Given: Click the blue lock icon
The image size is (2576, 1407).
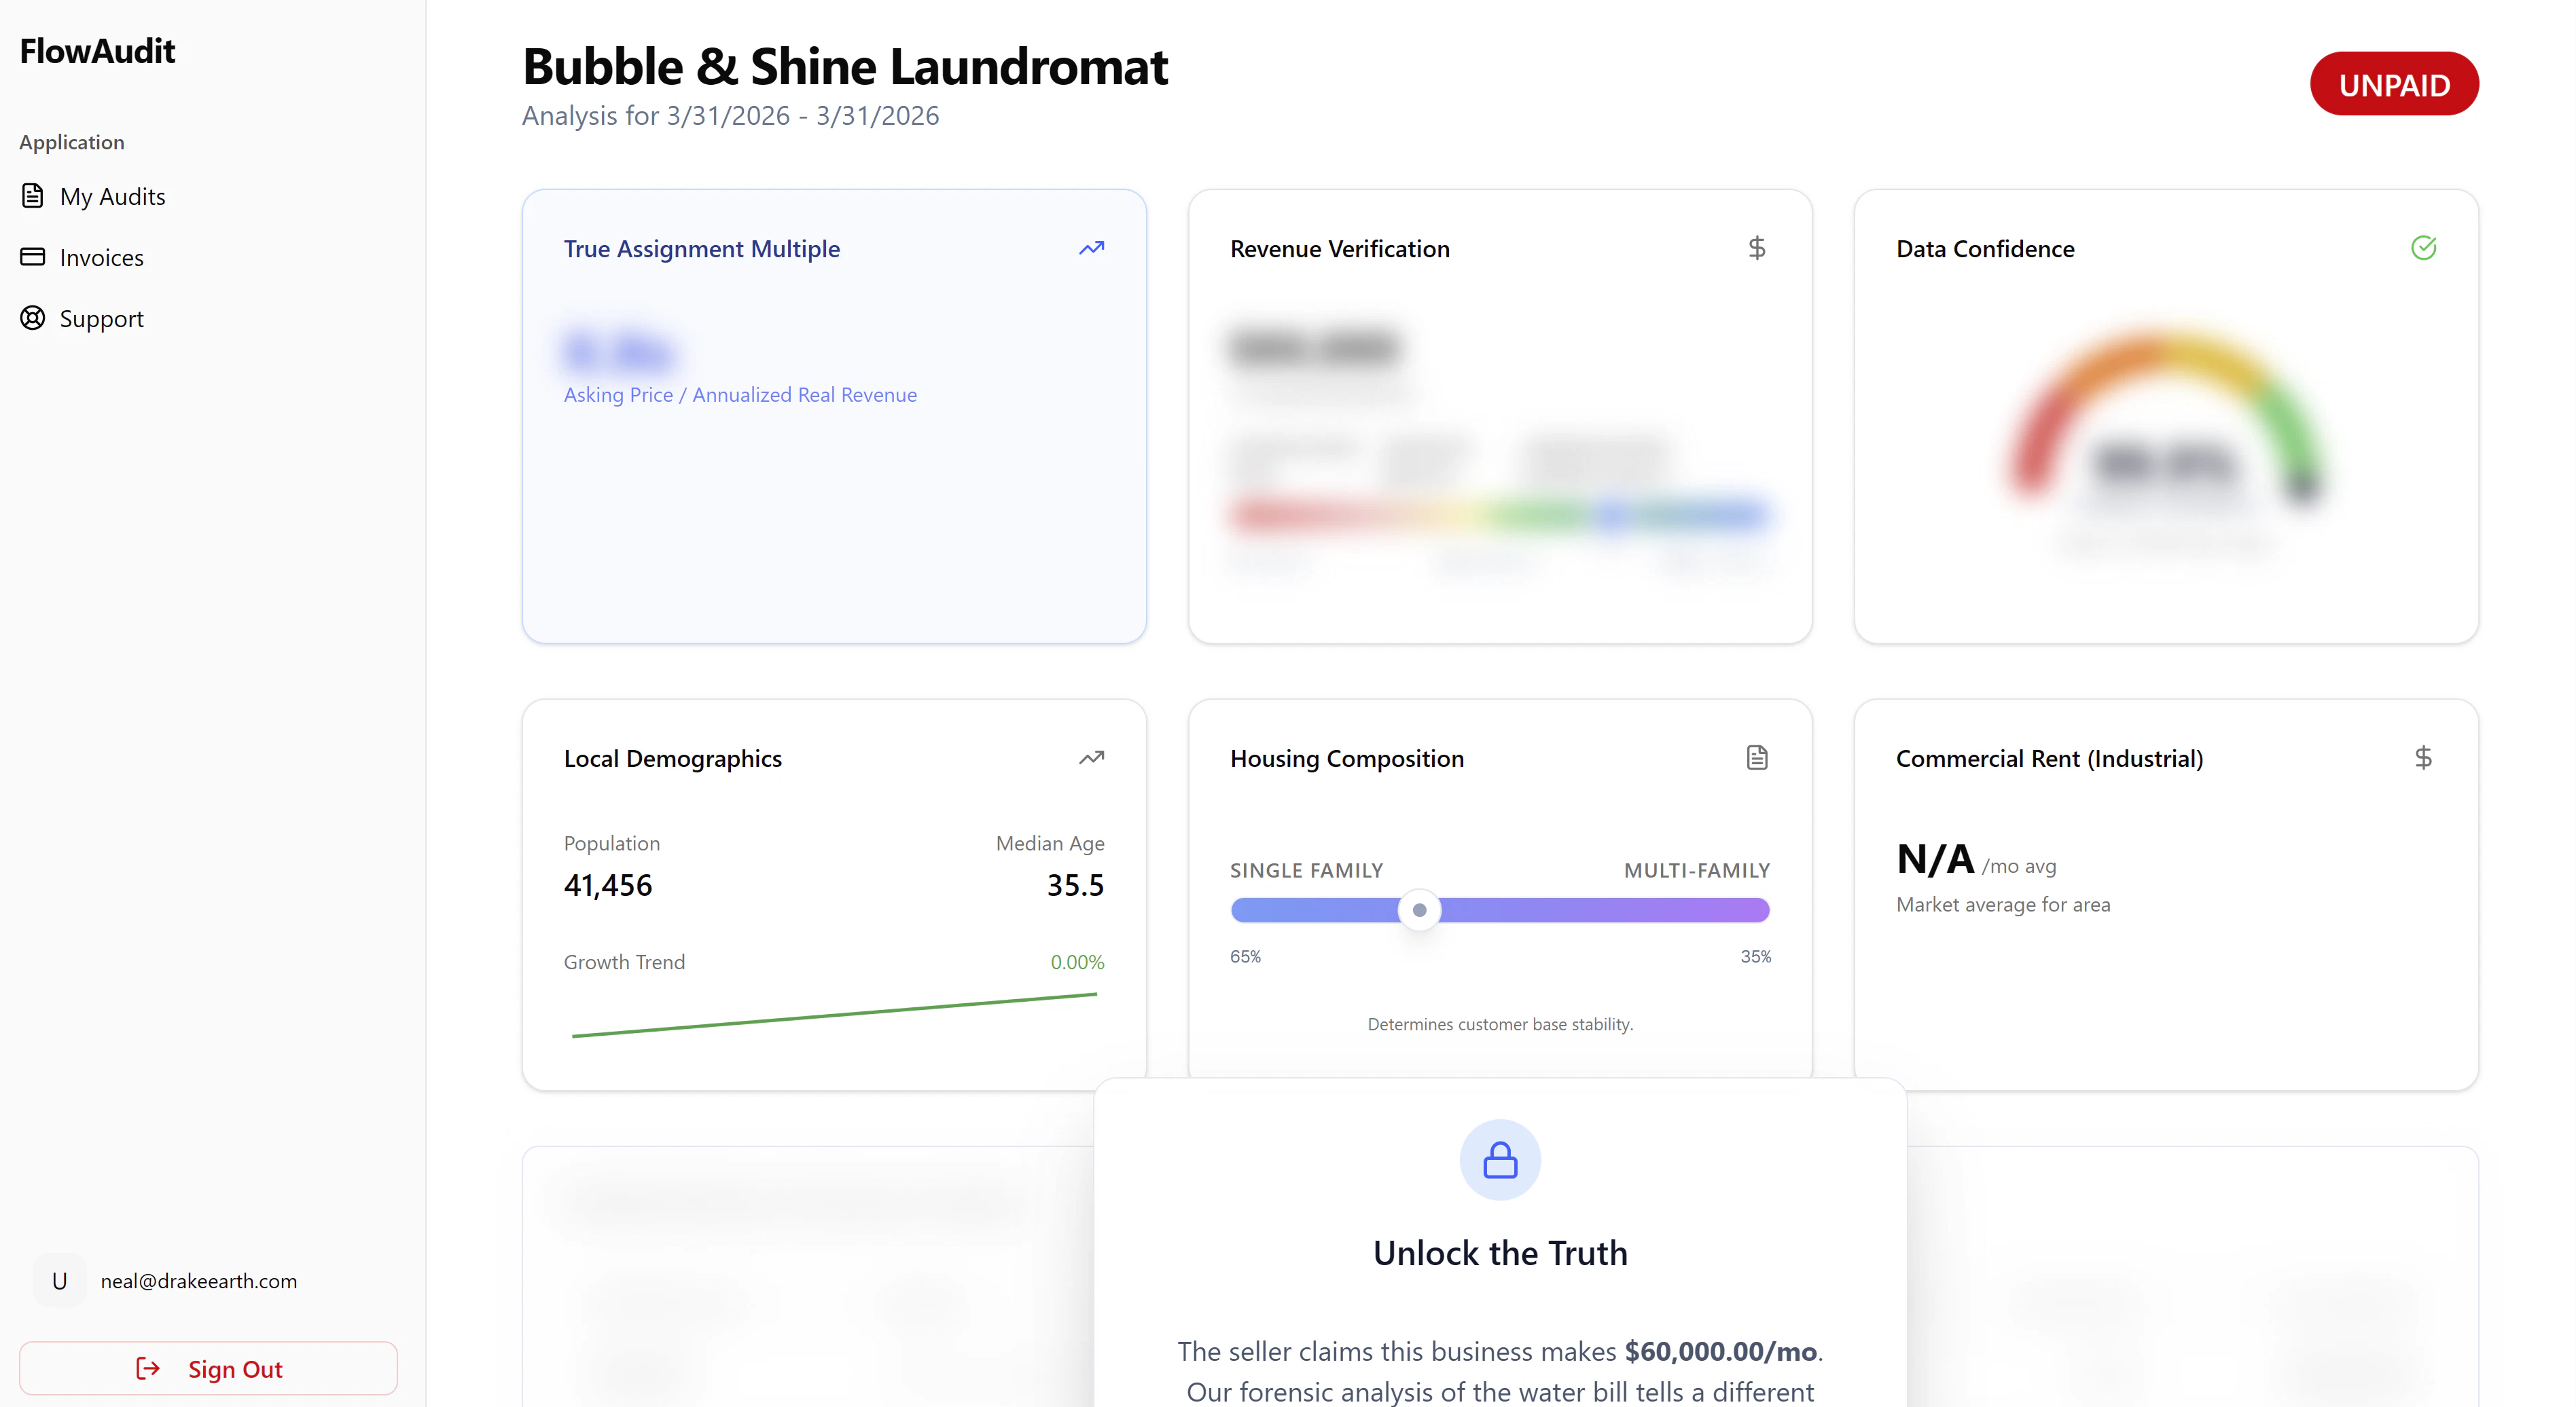Looking at the screenshot, I should click(1500, 1160).
